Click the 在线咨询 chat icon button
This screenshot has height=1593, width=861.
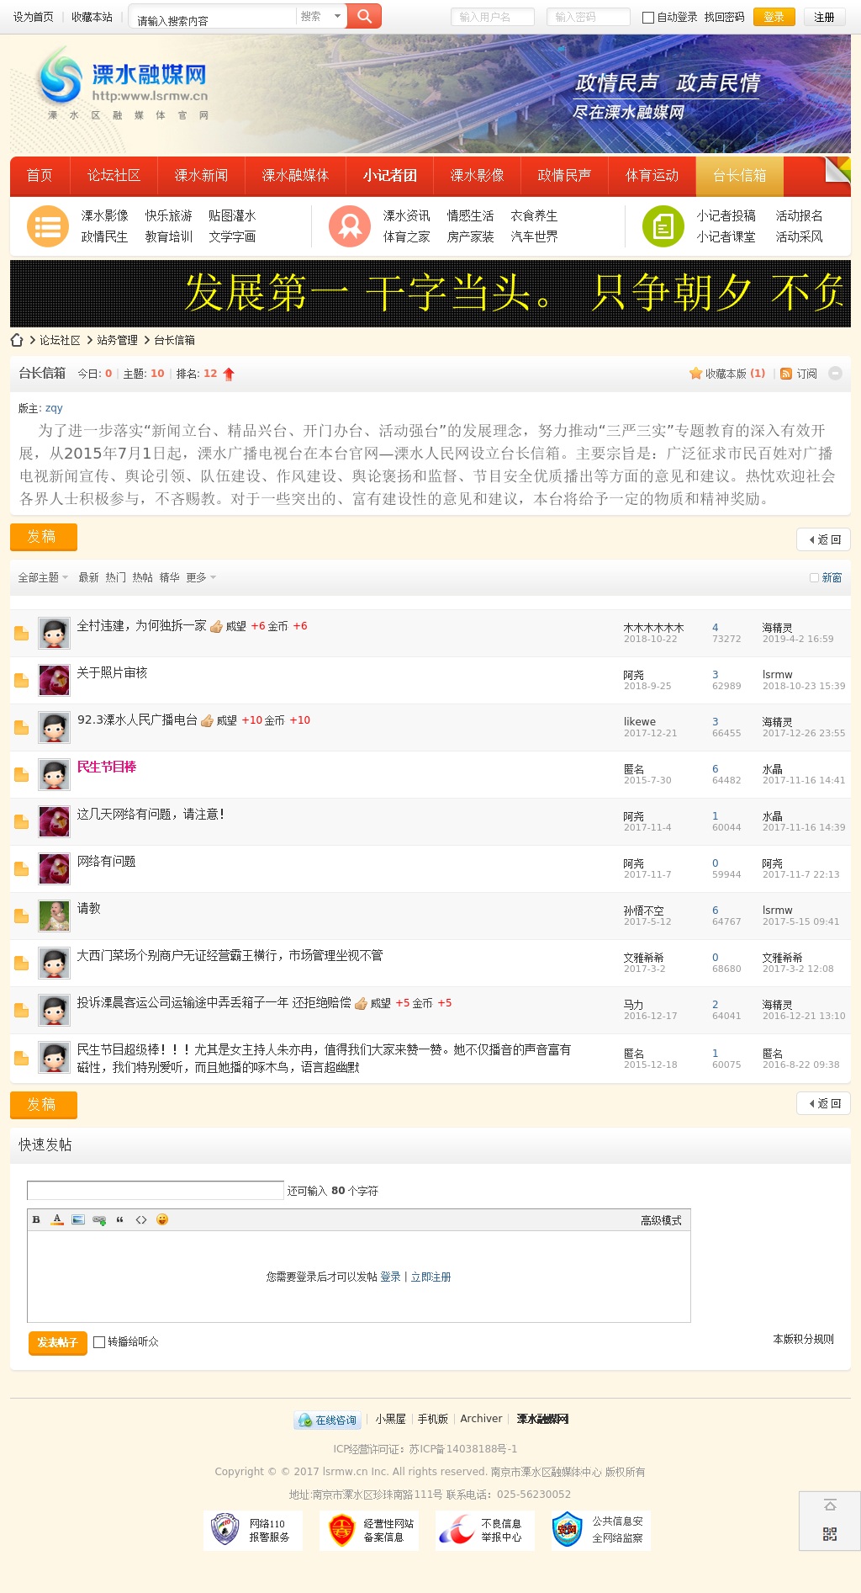328,1420
